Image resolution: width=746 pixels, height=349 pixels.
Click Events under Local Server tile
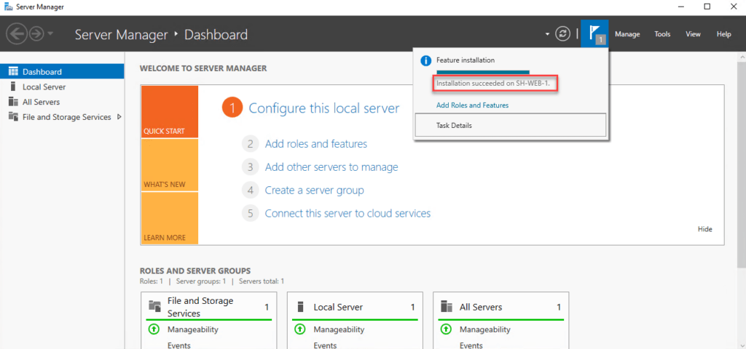tap(325, 345)
